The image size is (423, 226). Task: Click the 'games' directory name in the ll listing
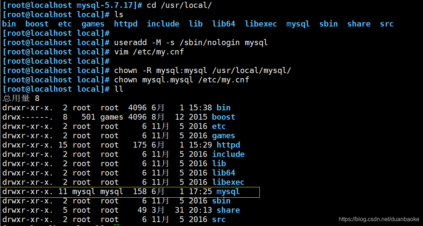(224, 136)
